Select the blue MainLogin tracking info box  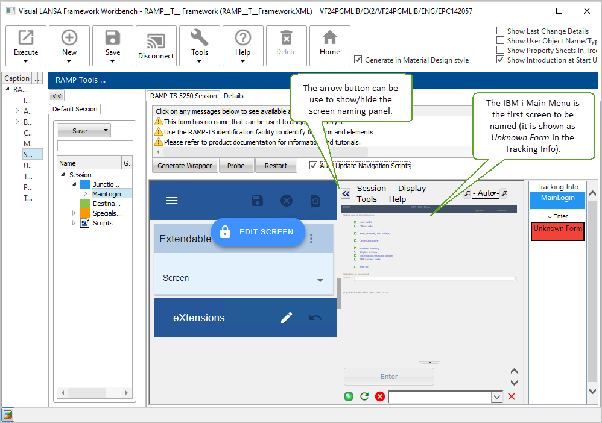[557, 200]
